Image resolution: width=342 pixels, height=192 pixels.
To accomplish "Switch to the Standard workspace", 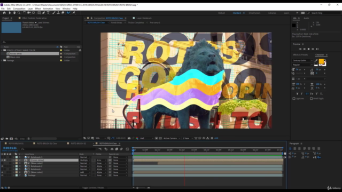I will (237, 13).
